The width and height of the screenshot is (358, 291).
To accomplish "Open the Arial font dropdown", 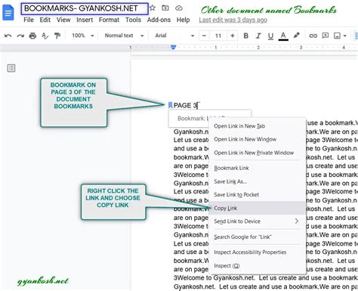I will click(x=174, y=36).
